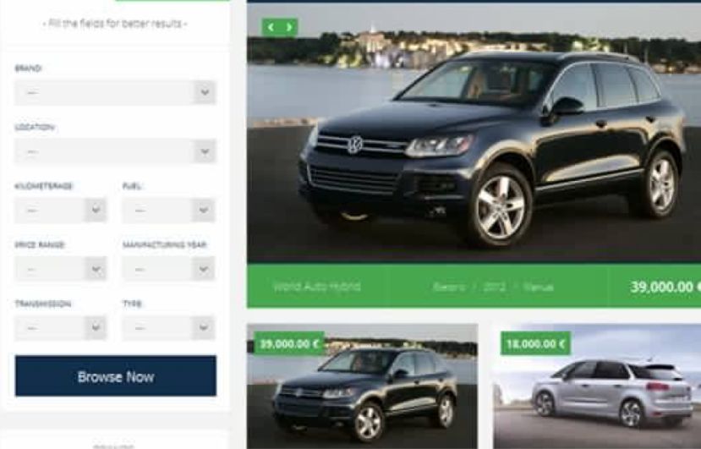Viewport: 701px width, 449px height.
Task: Open the dark Volkswagen SUV thumbnail listing
Action: tap(362, 386)
